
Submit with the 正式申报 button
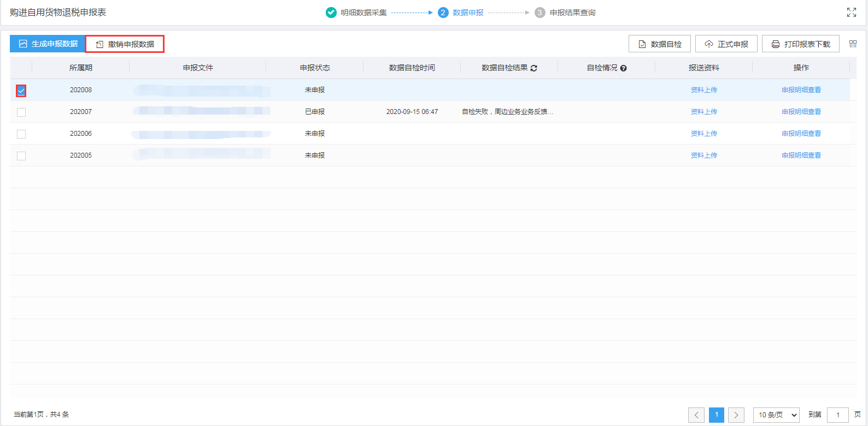tap(726, 44)
